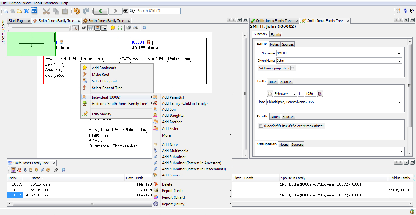
Task: Open the Given Name dropdown
Action: 399,61
